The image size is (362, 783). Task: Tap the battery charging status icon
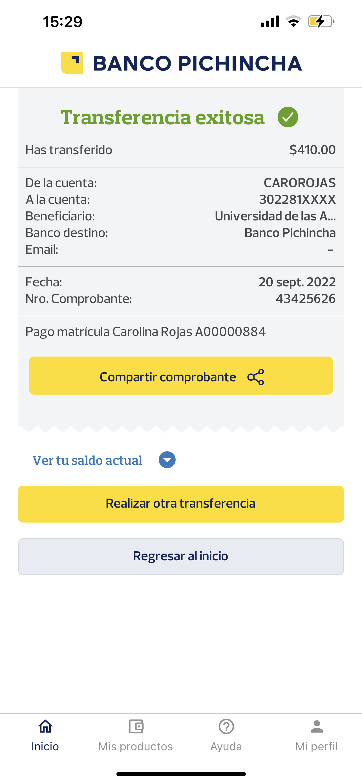[321, 22]
